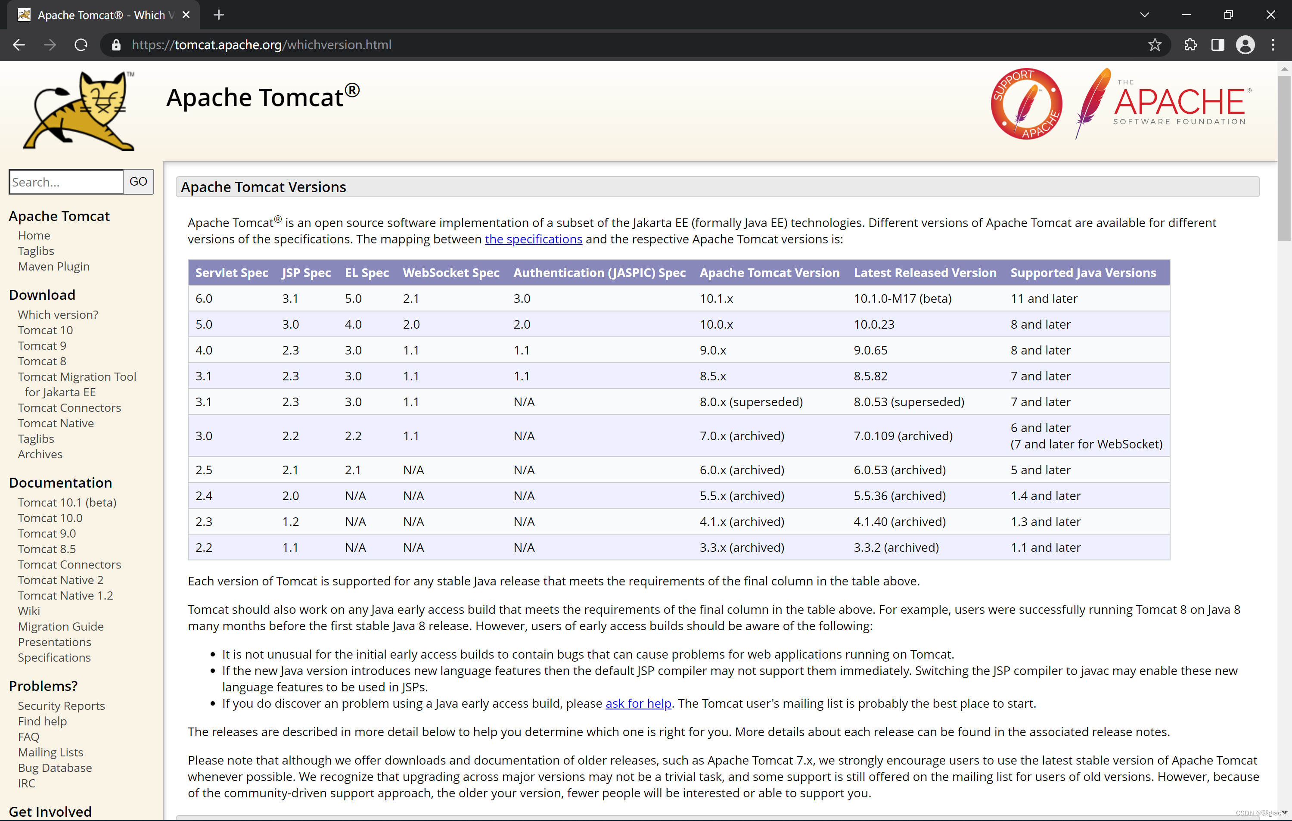Close the Apache Tomcat tab
The image size is (1292, 821).
[186, 15]
